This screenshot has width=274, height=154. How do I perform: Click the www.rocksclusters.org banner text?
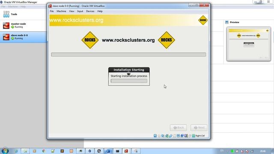click(x=76, y=20)
